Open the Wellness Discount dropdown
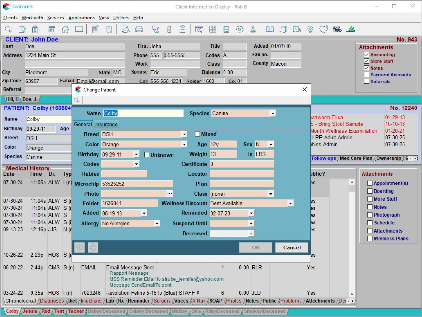The image size is (422, 317). pos(290,203)
